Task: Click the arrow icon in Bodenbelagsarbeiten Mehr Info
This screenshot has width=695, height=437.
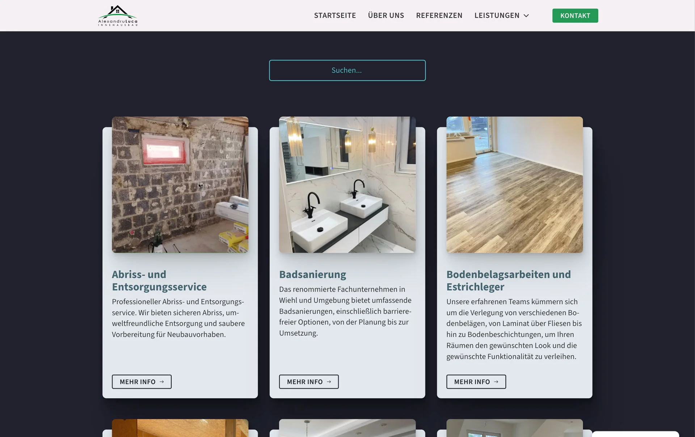Action: 496,382
